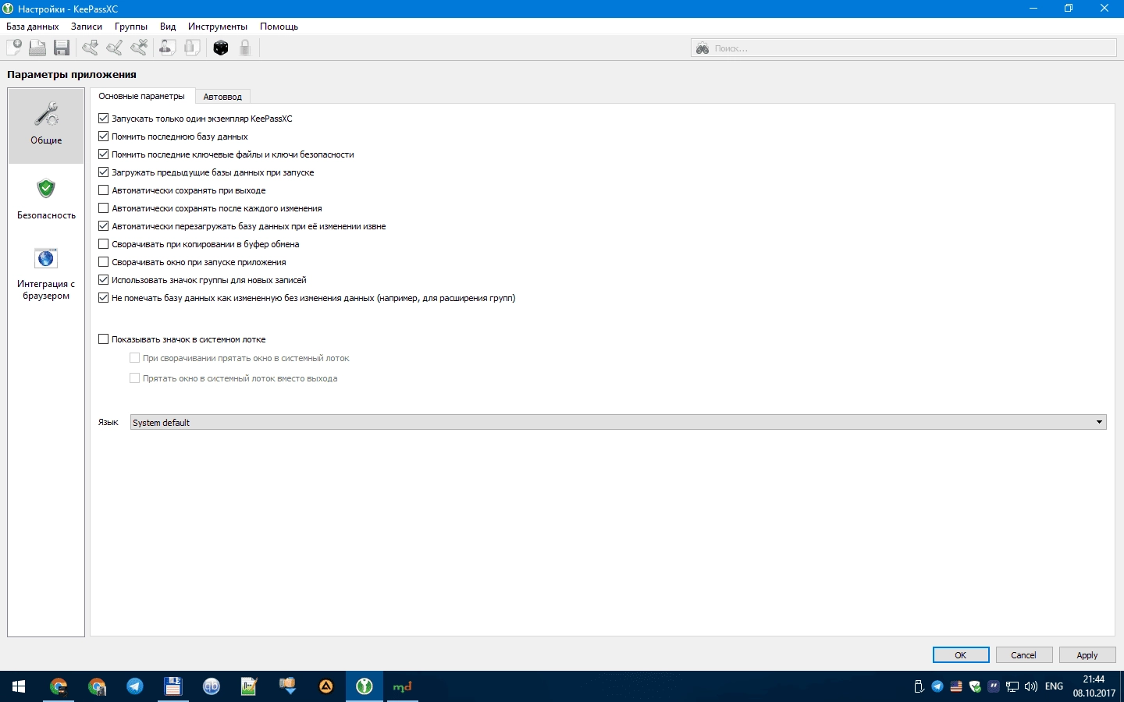Enable show icon in system tray

tap(104, 339)
